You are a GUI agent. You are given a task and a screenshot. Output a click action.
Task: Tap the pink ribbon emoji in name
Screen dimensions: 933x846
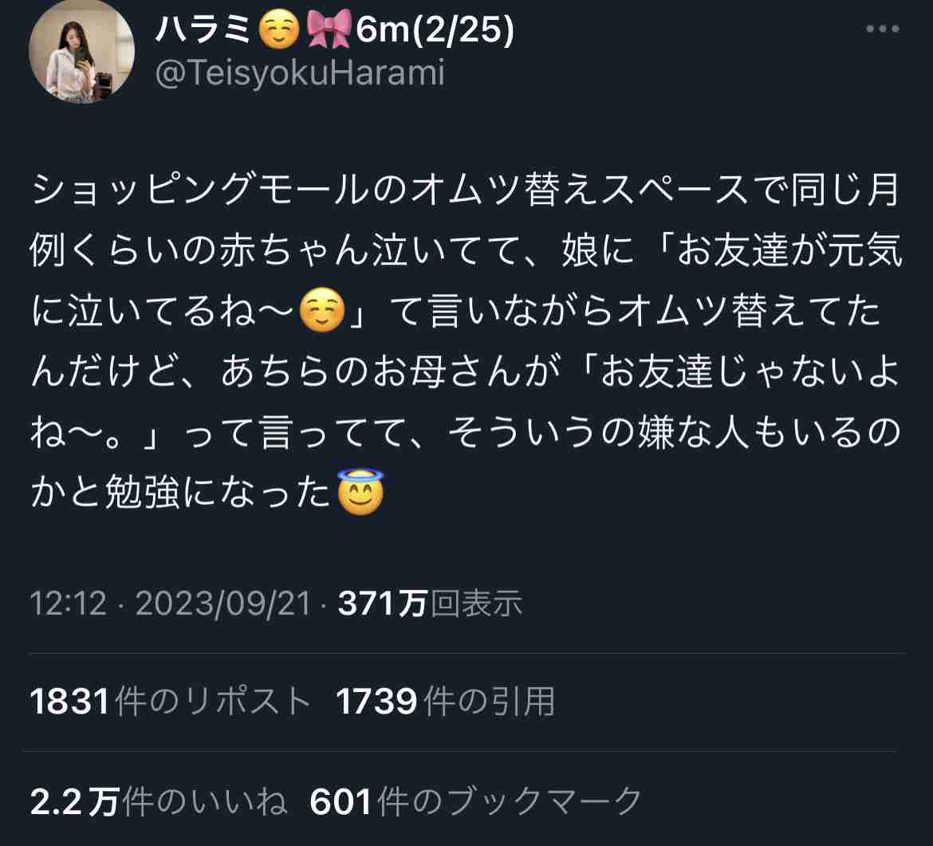point(329,30)
